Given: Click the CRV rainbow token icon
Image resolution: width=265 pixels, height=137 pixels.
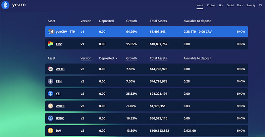Looking at the screenshot, I should pos(51,44).
